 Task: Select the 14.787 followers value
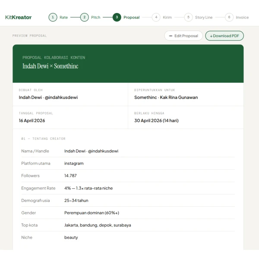pyautogui.click(x=70, y=176)
